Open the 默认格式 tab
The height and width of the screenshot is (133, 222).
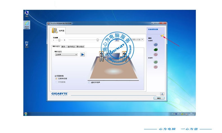[x=80, y=46]
